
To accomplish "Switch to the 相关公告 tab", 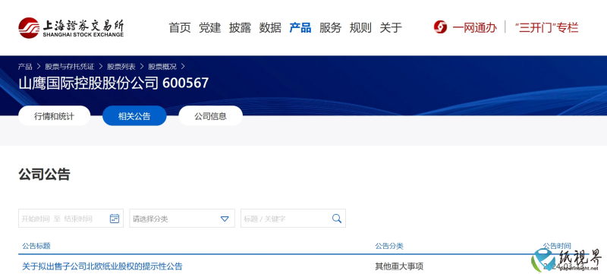I will point(134,115).
